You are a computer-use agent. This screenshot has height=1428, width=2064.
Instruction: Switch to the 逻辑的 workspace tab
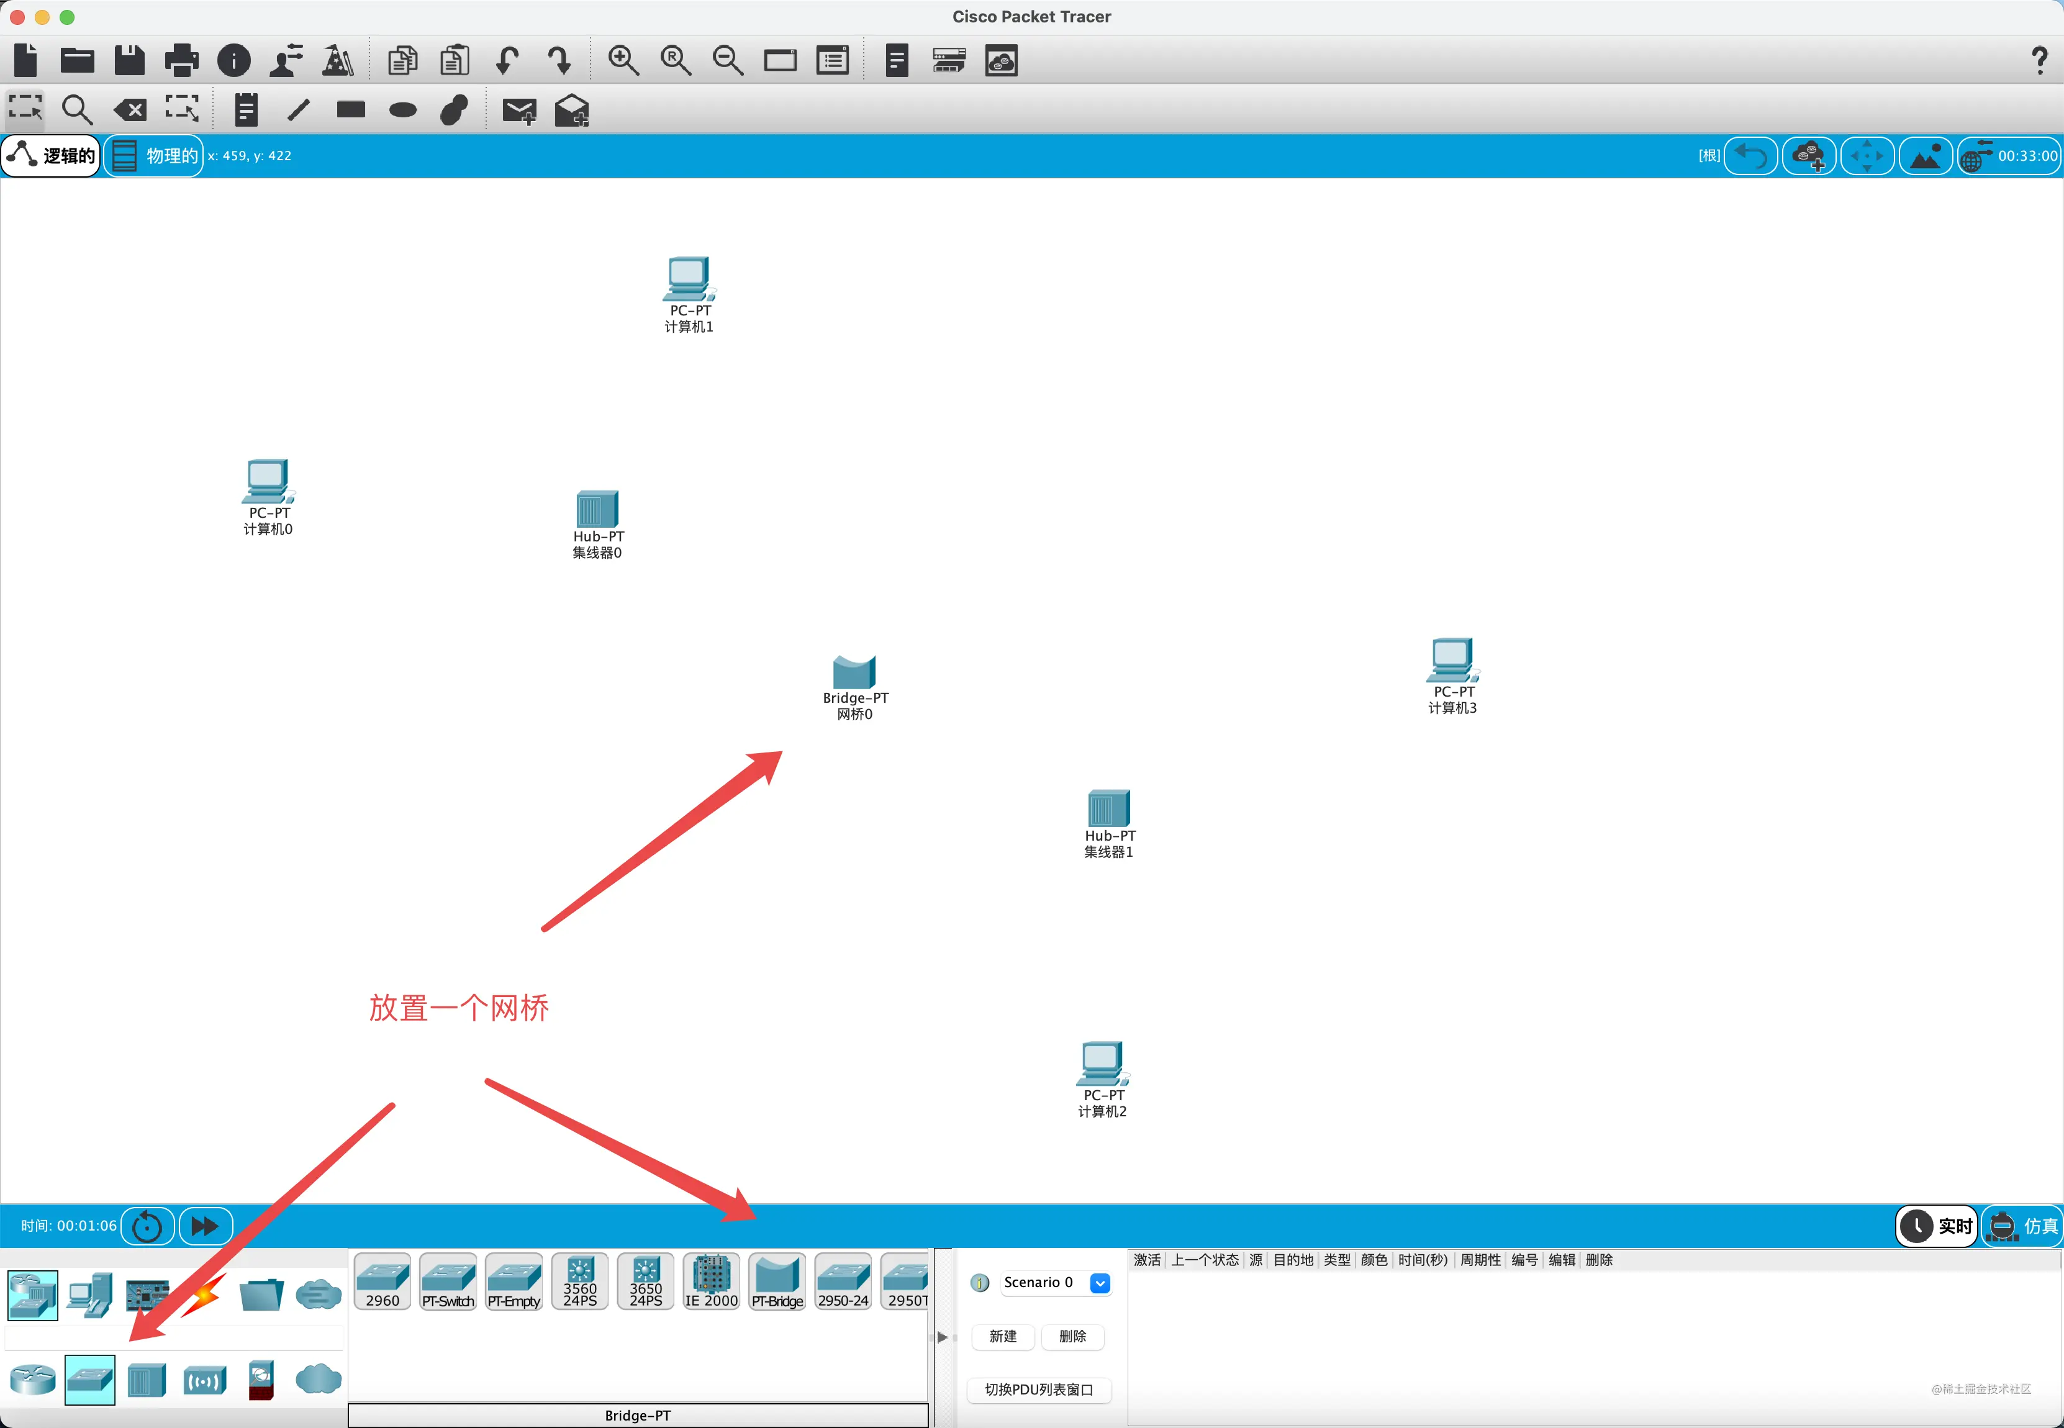[x=51, y=156]
